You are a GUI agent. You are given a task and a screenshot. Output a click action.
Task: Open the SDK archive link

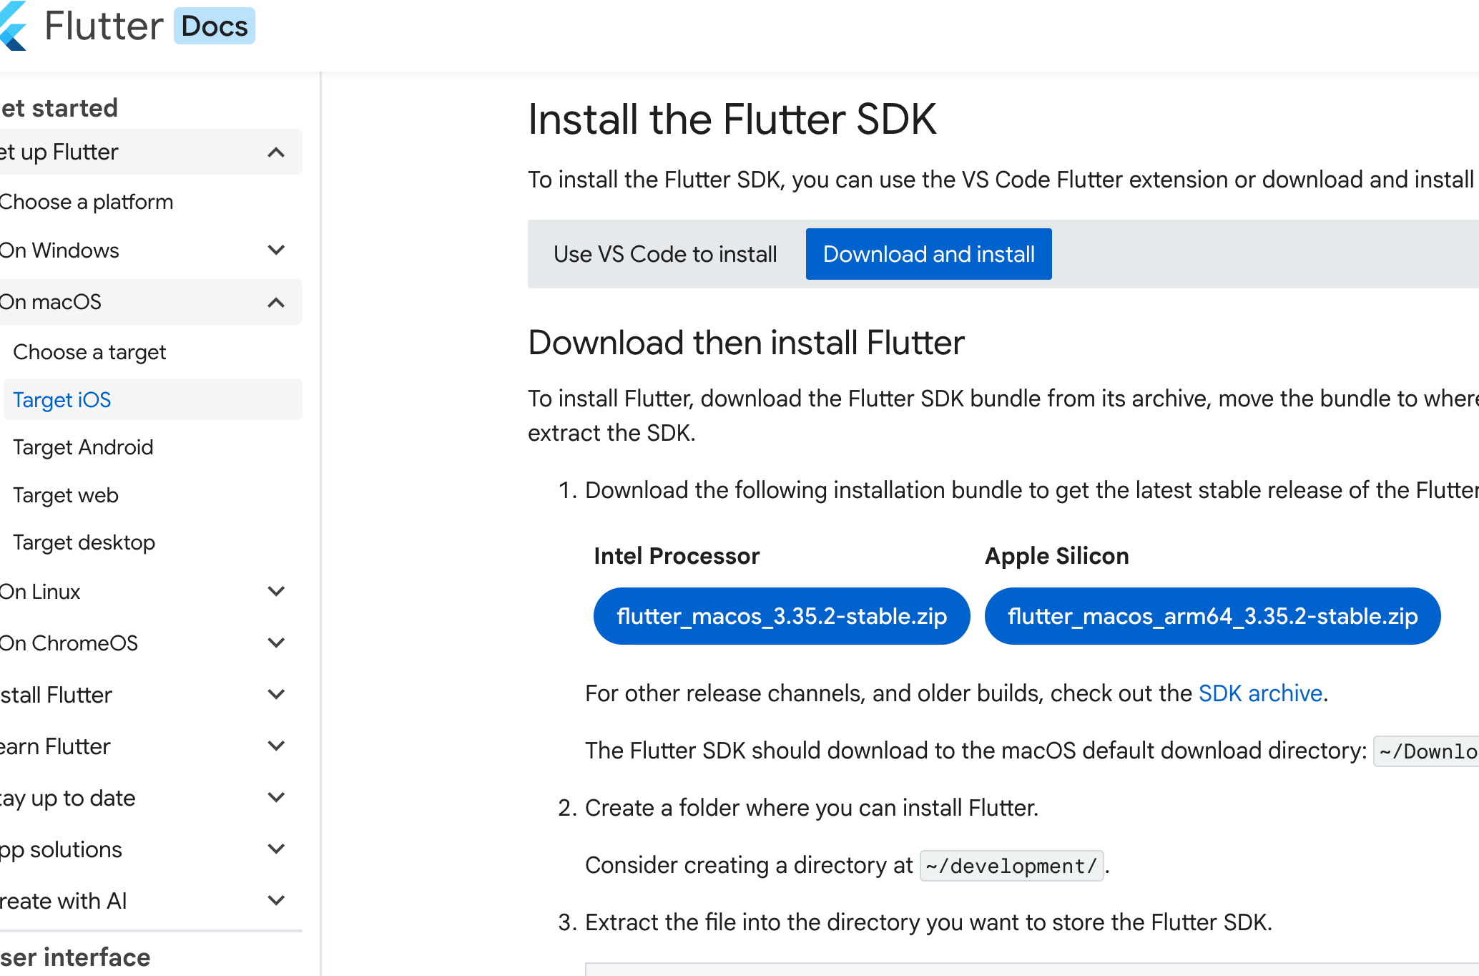click(1259, 693)
